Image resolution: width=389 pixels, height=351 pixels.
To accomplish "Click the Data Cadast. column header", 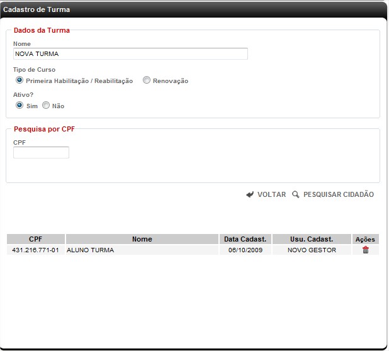I will [245, 239].
